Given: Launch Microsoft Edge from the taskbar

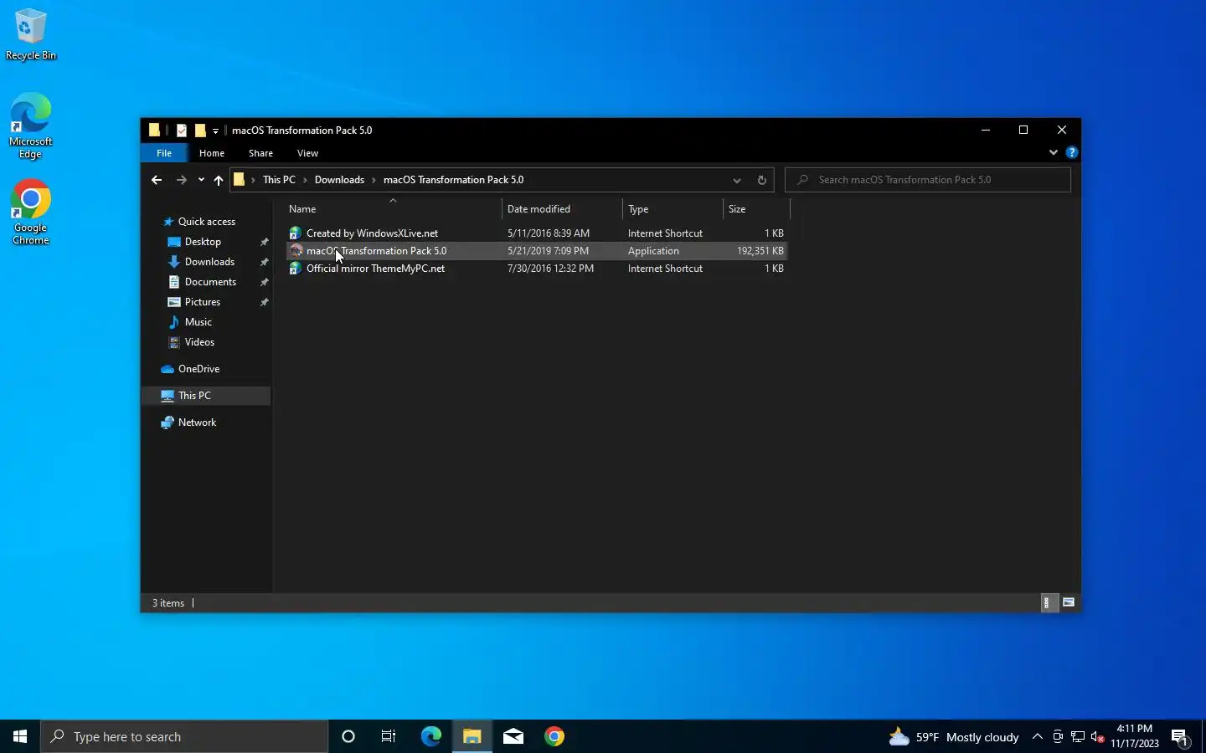Looking at the screenshot, I should pos(430,736).
